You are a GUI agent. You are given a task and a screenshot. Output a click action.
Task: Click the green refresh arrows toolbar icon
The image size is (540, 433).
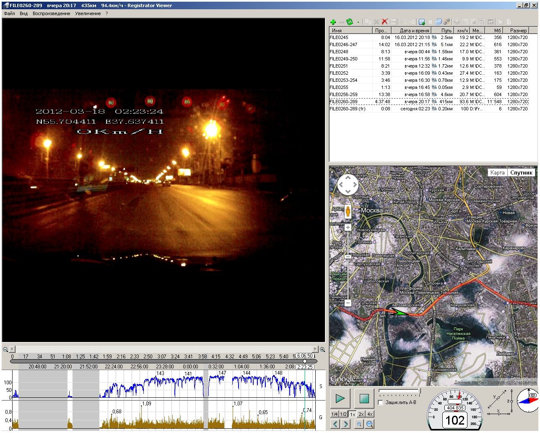(x=349, y=22)
